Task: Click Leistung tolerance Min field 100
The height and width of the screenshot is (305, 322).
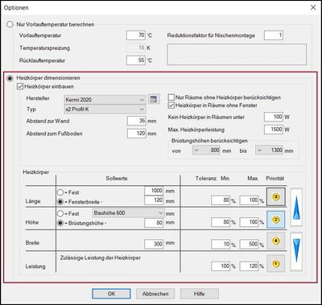Action: tap(221, 266)
